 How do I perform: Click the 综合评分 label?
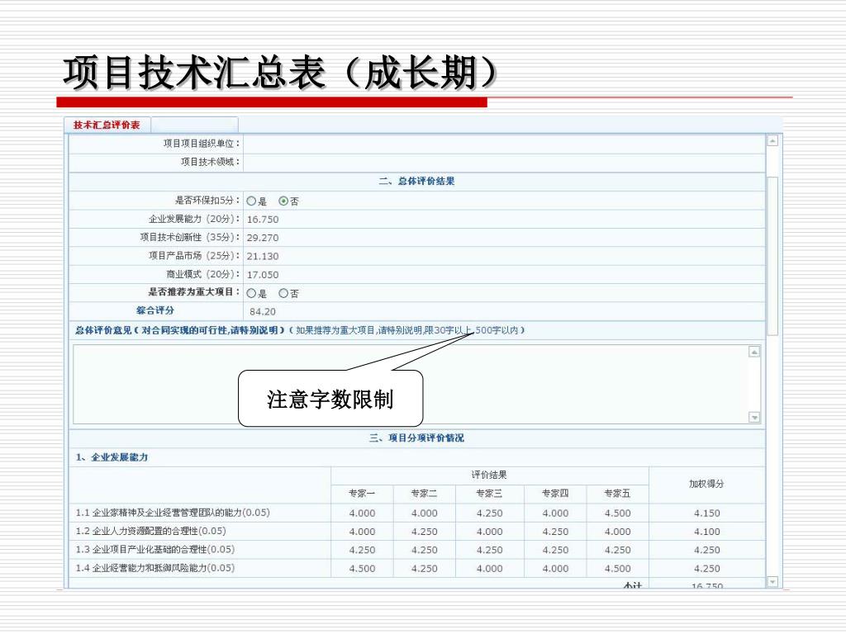[155, 310]
